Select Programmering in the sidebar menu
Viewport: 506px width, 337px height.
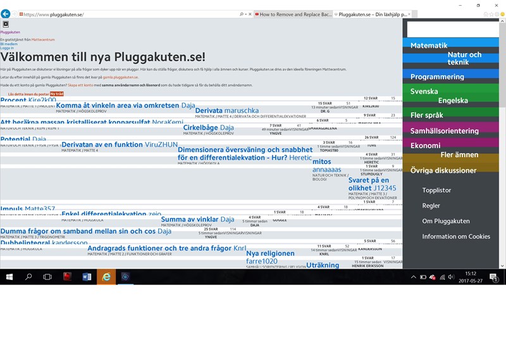437,77
